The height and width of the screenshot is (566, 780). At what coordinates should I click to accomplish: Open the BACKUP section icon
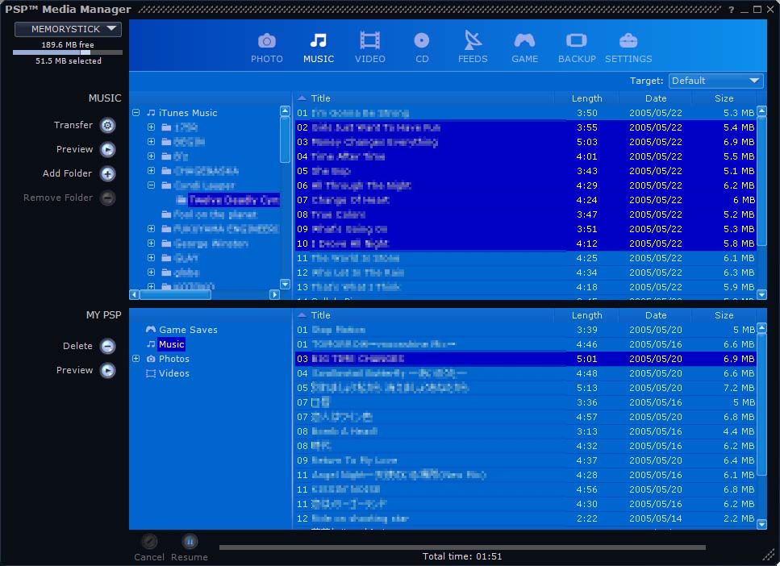577,40
